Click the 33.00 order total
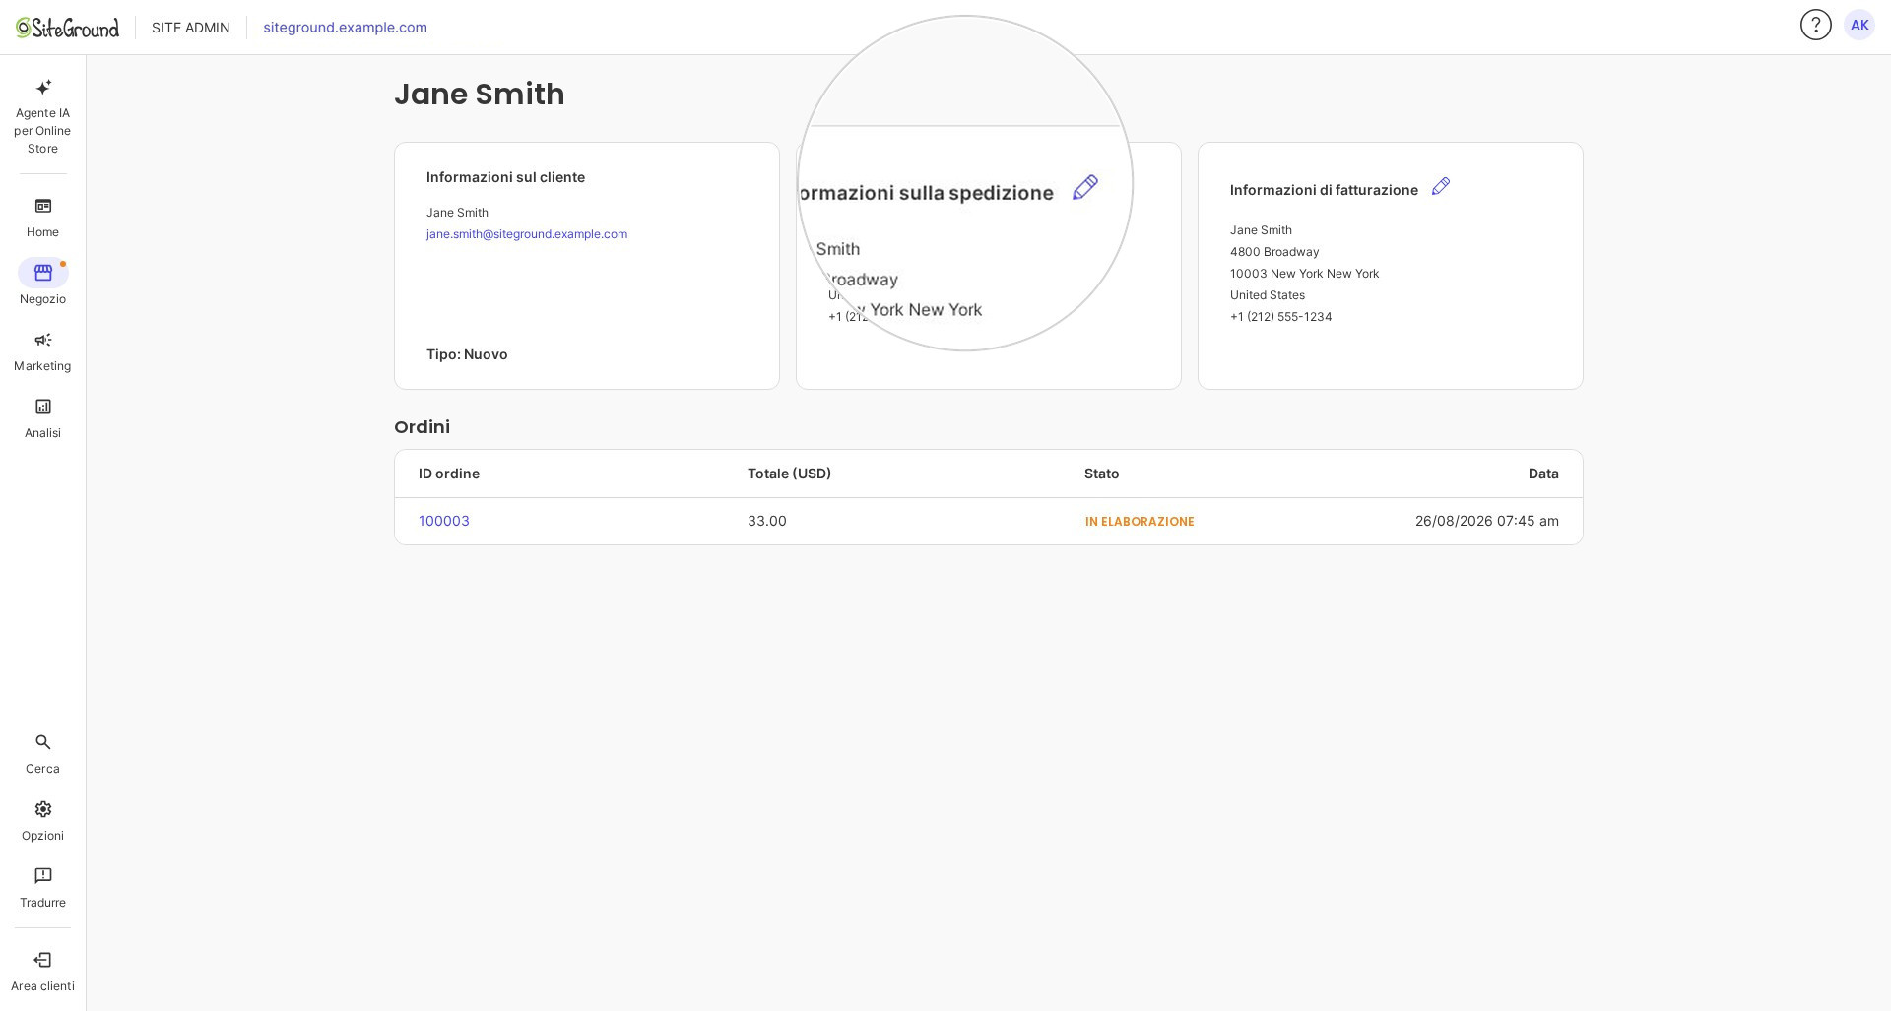The image size is (1891, 1011). [x=766, y=521]
